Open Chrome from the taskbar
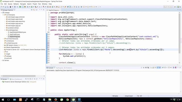 67,99
